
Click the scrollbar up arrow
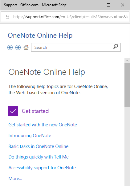click(x=127, y=61)
